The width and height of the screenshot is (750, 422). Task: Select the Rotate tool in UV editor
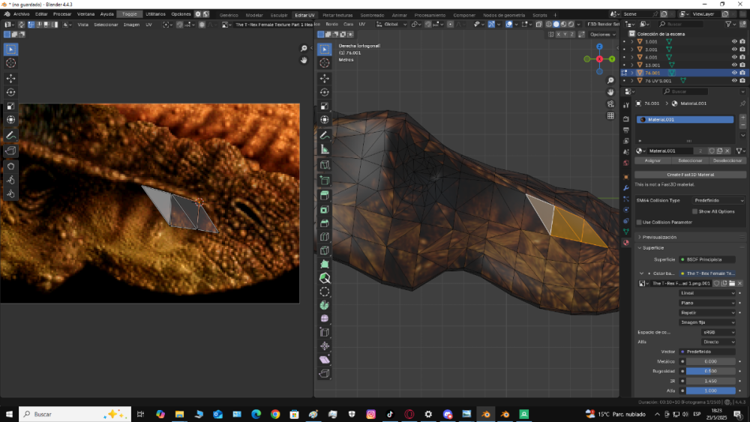point(10,92)
